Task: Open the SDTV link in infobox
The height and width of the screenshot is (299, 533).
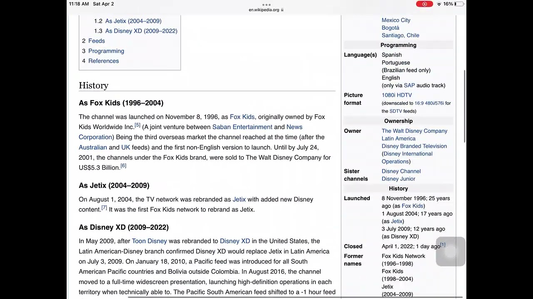Action: point(396,111)
